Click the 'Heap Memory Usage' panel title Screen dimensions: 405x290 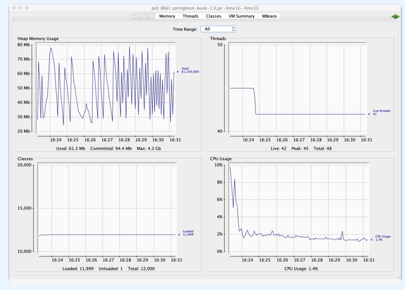coord(38,39)
